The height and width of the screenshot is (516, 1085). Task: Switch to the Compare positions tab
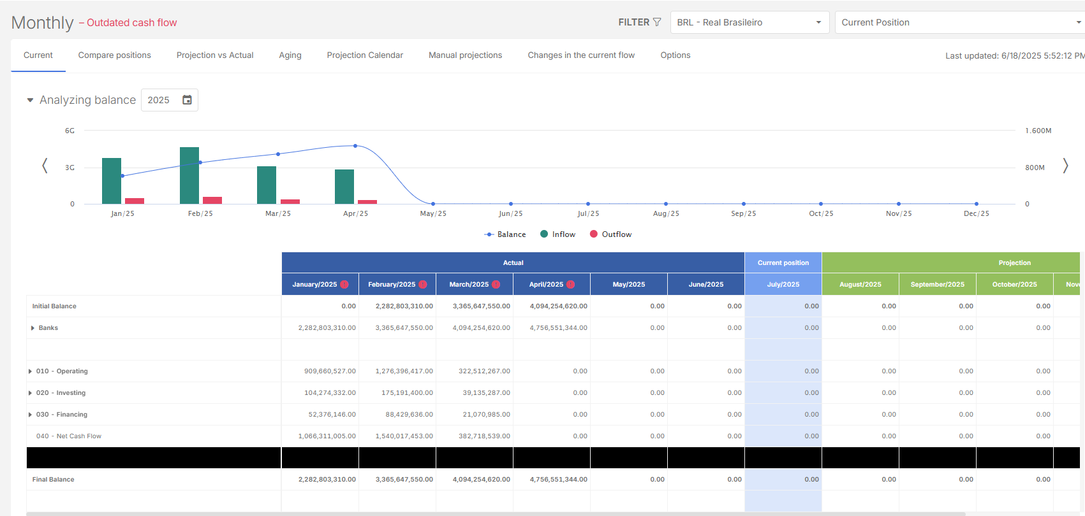(x=115, y=55)
